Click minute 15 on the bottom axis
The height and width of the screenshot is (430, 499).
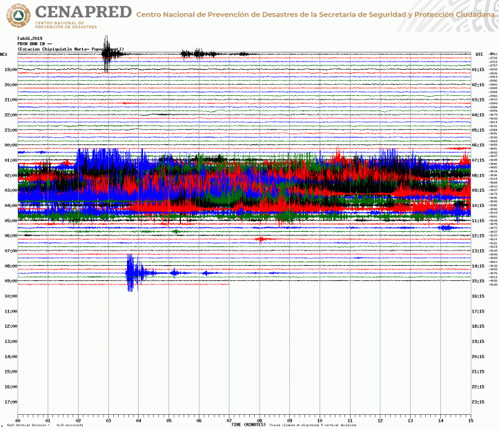pyautogui.click(x=470, y=419)
